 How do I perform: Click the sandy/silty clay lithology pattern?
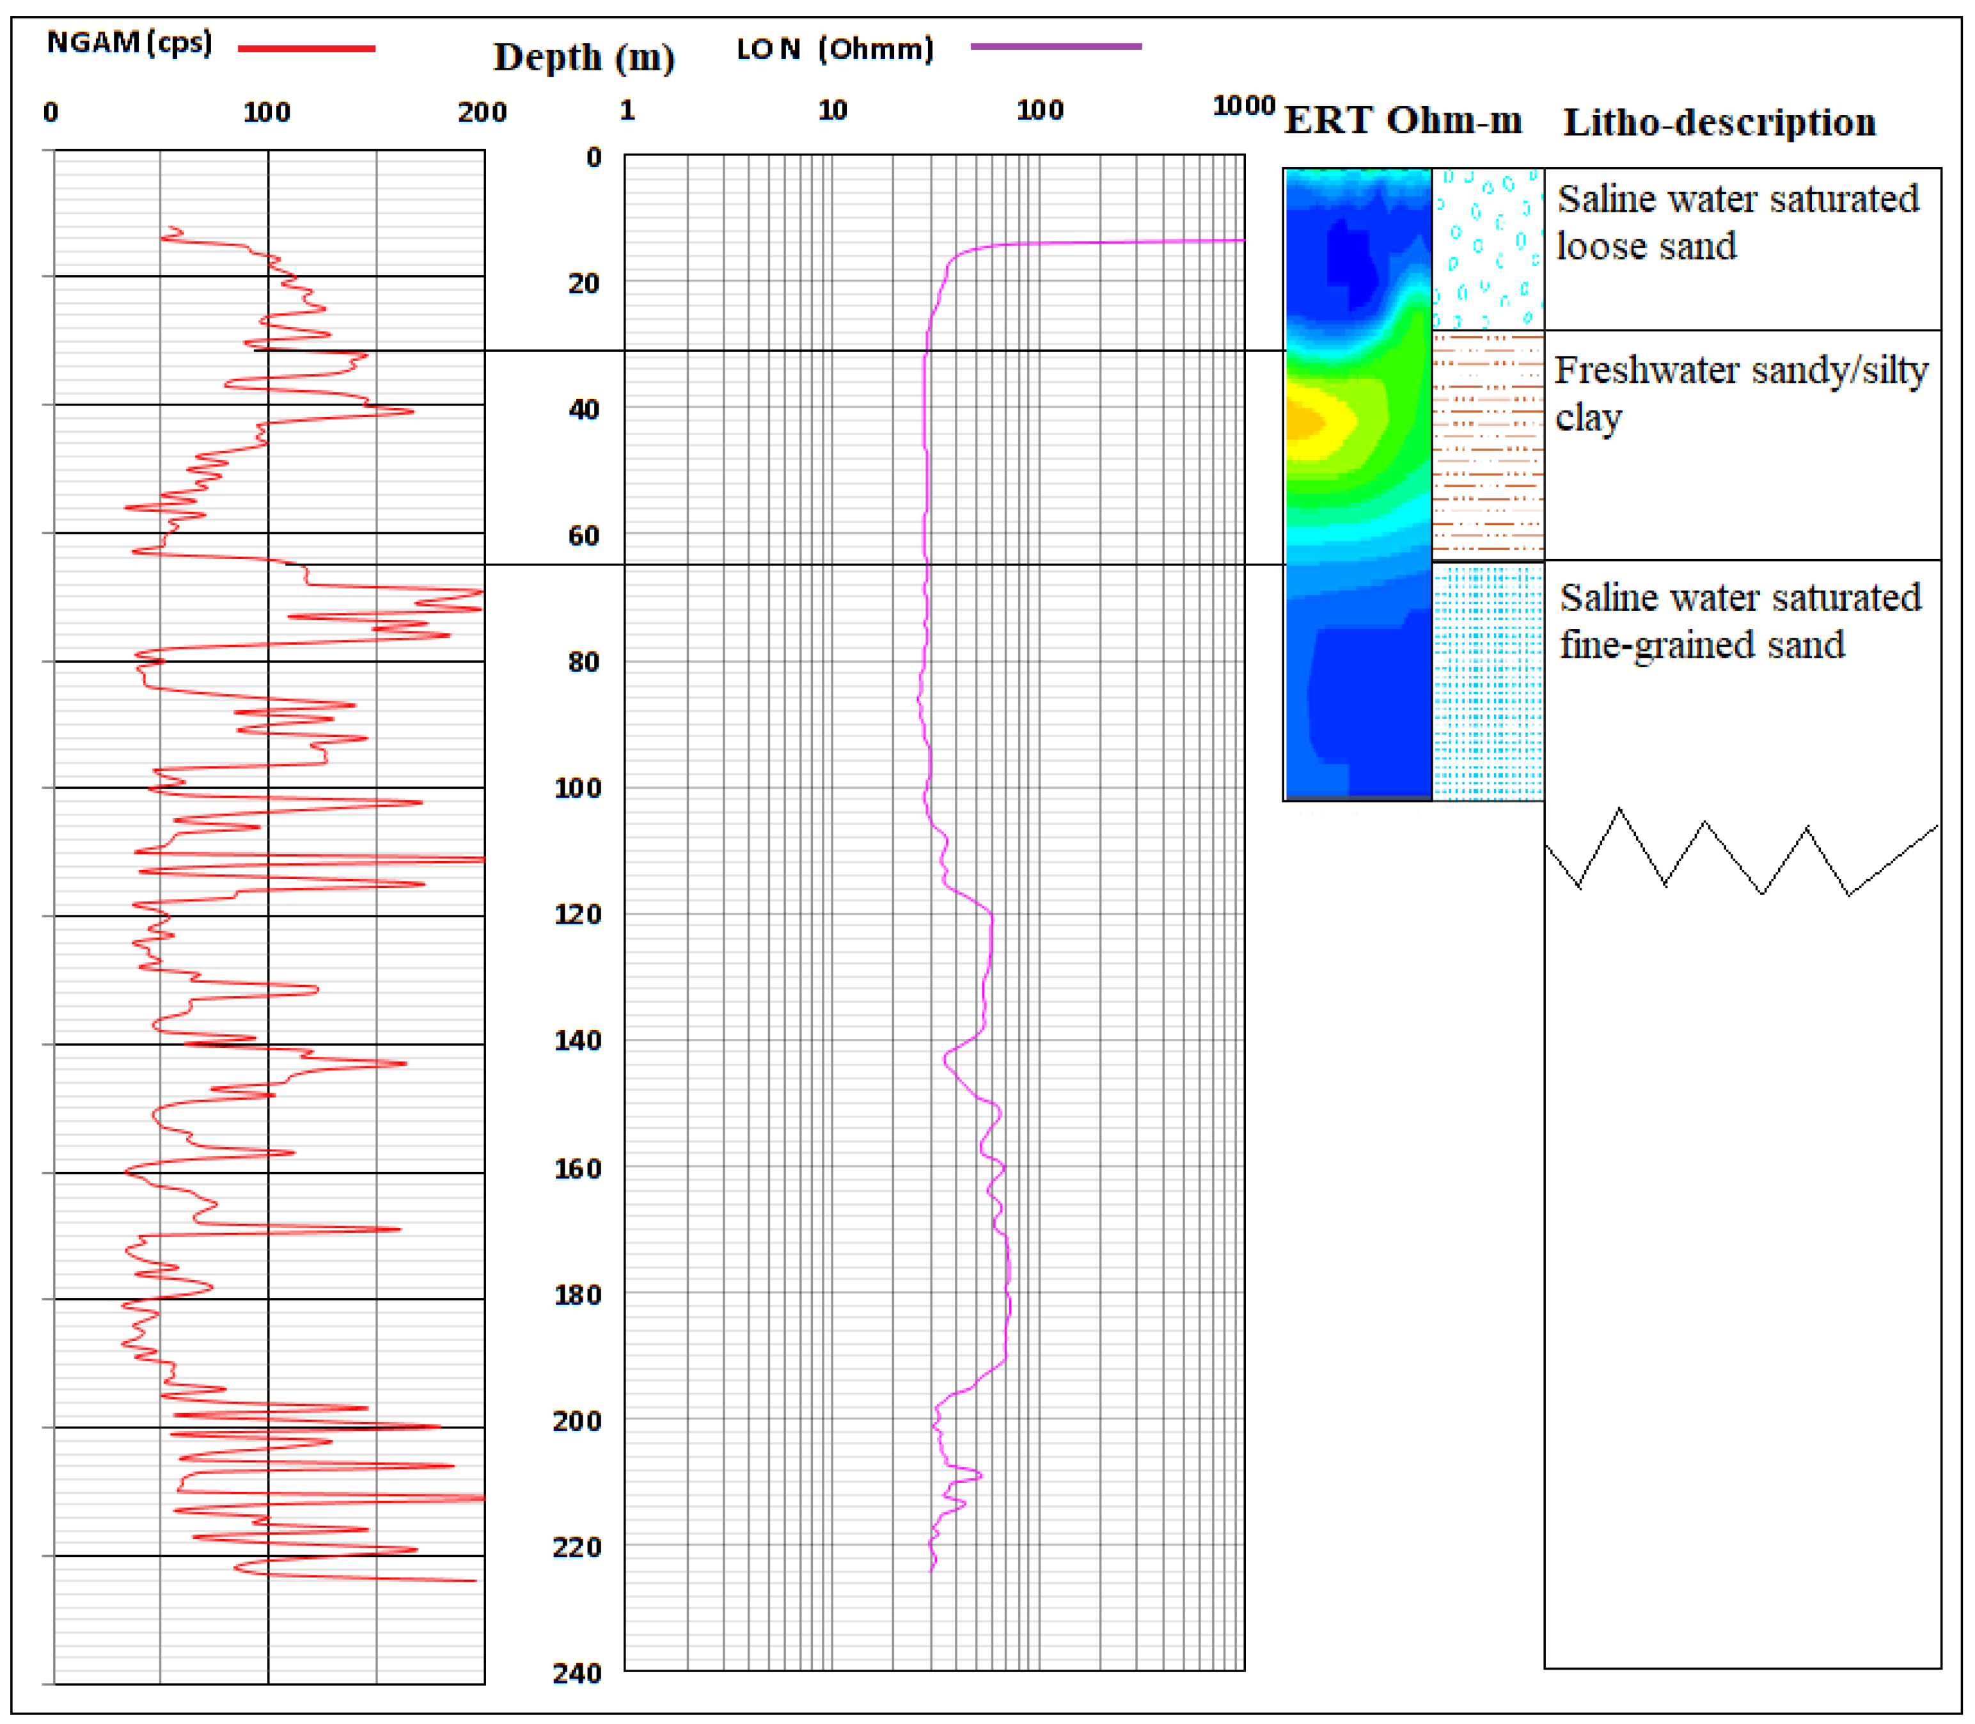[1488, 445]
